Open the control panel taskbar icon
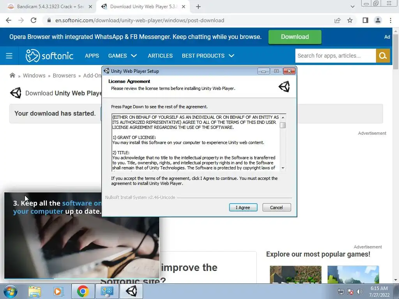The height and width of the screenshot is (299, 399). (x=107, y=291)
